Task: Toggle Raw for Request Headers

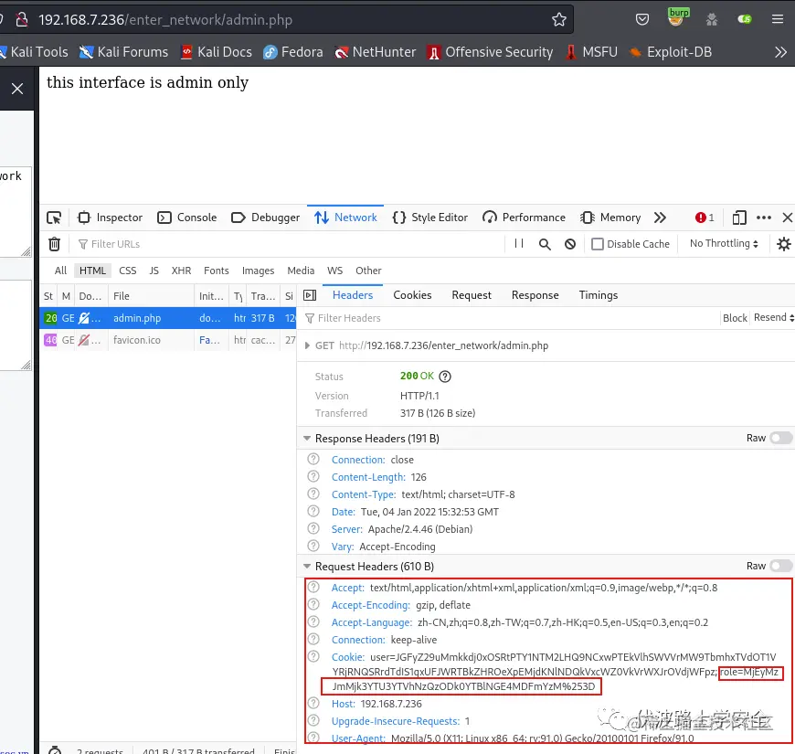Action: (780, 566)
